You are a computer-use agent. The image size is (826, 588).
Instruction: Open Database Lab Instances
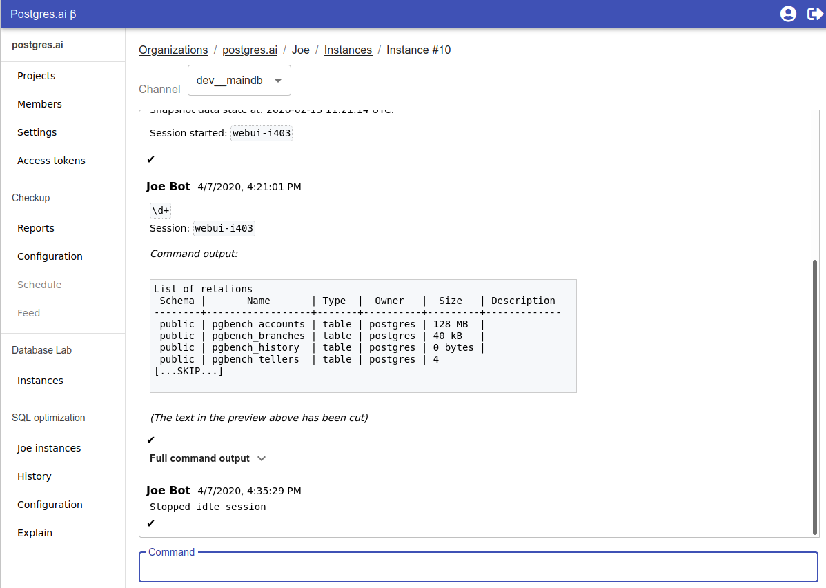pos(40,381)
